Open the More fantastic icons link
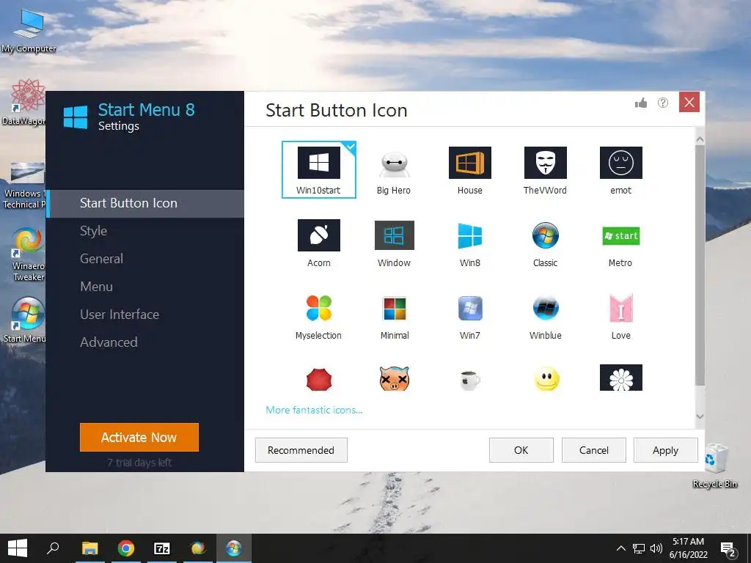Screen dimensions: 751x563 (314, 410)
